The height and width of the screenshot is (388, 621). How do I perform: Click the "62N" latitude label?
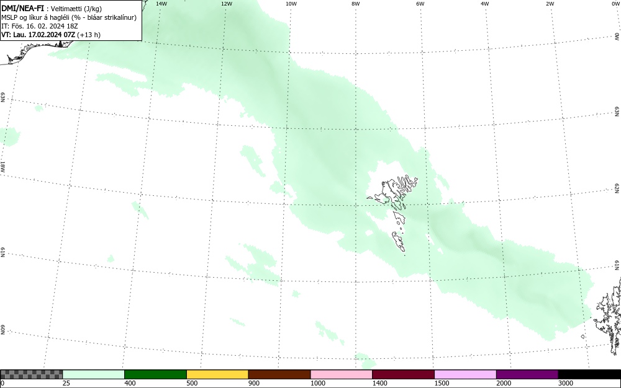click(x=617, y=188)
